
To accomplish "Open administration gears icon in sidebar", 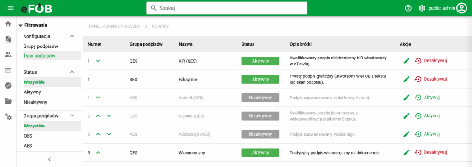I will (8, 117).
